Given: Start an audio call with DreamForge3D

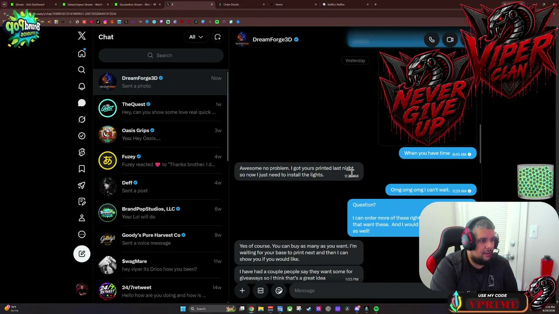Looking at the screenshot, I should tap(431, 40).
